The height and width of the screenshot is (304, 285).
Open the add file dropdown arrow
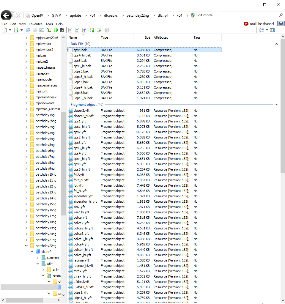coord(21,30)
